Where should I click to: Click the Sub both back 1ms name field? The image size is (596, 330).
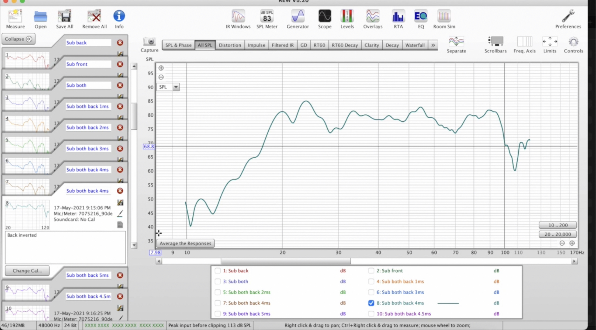[88, 107]
